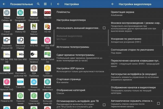Enable Использовать внешний видеоплеер checkbox
Viewport: 163px width, 109px height.
[104, 28]
